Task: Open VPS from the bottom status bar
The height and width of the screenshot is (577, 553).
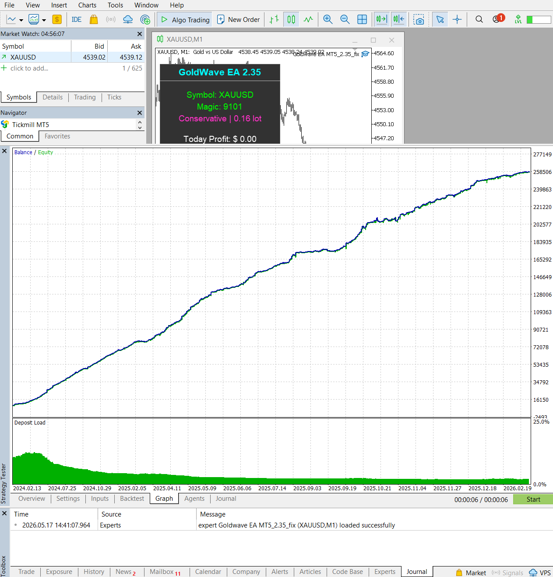Action: [x=540, y=573]
